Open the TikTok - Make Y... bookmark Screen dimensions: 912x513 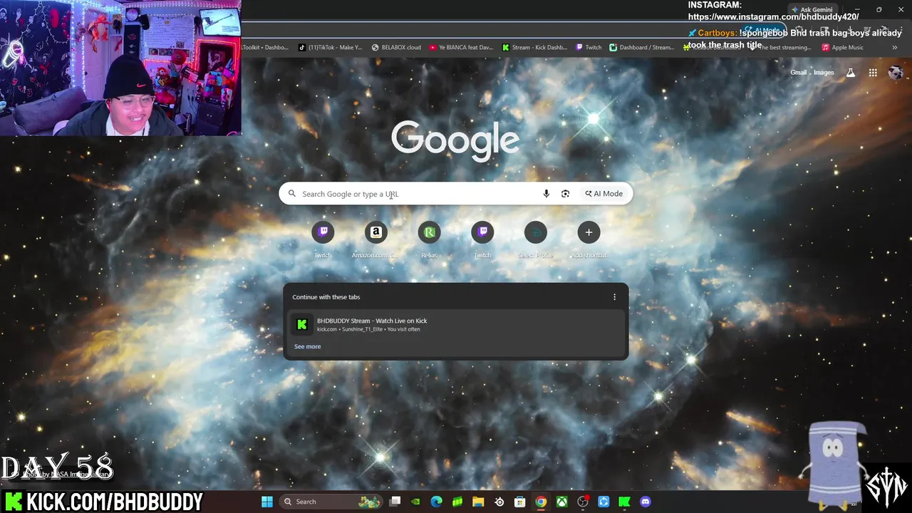click(x=330, y=48)
